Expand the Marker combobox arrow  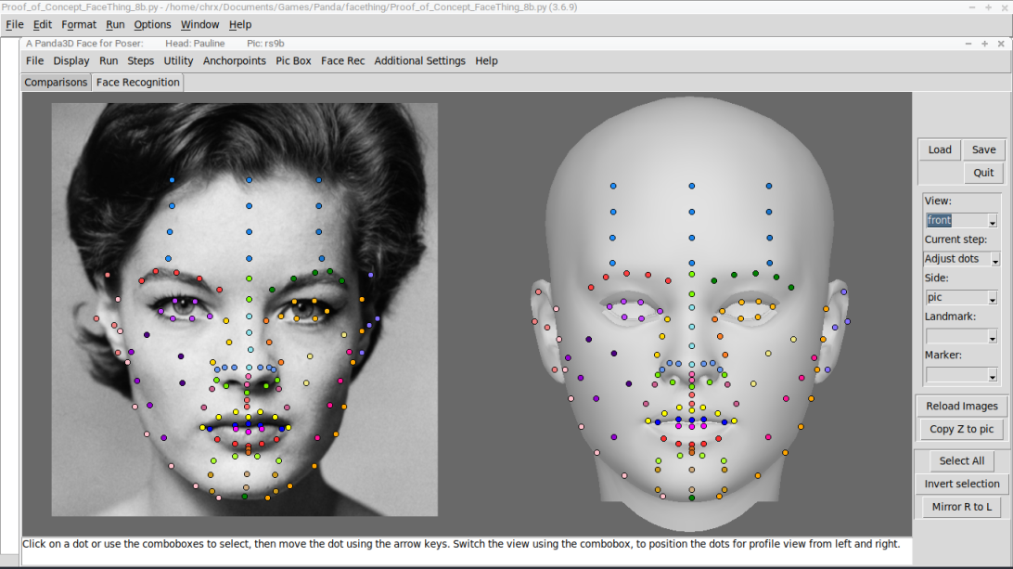pos(993,376)
